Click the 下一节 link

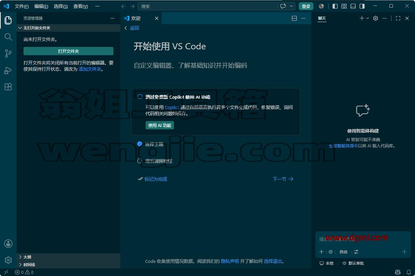tap(283, 179)
